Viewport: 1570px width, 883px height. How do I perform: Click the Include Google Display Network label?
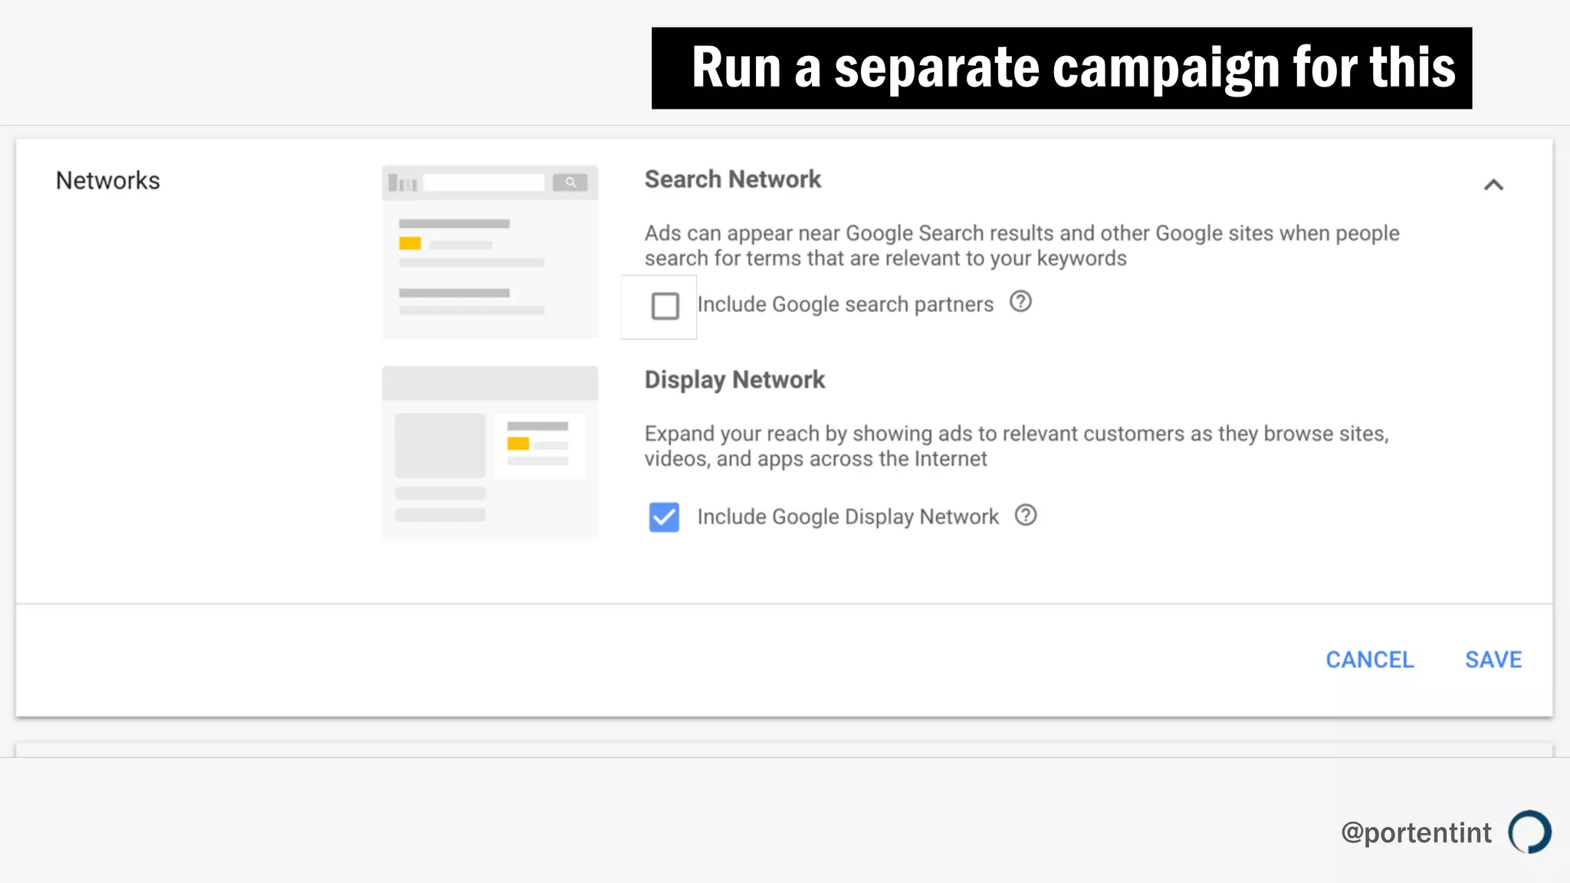(848, 517)
